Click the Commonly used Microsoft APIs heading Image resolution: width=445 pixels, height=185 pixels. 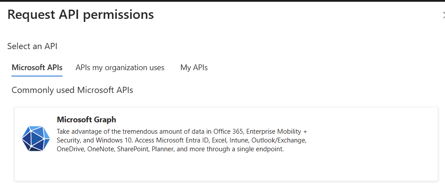(72, 90)
